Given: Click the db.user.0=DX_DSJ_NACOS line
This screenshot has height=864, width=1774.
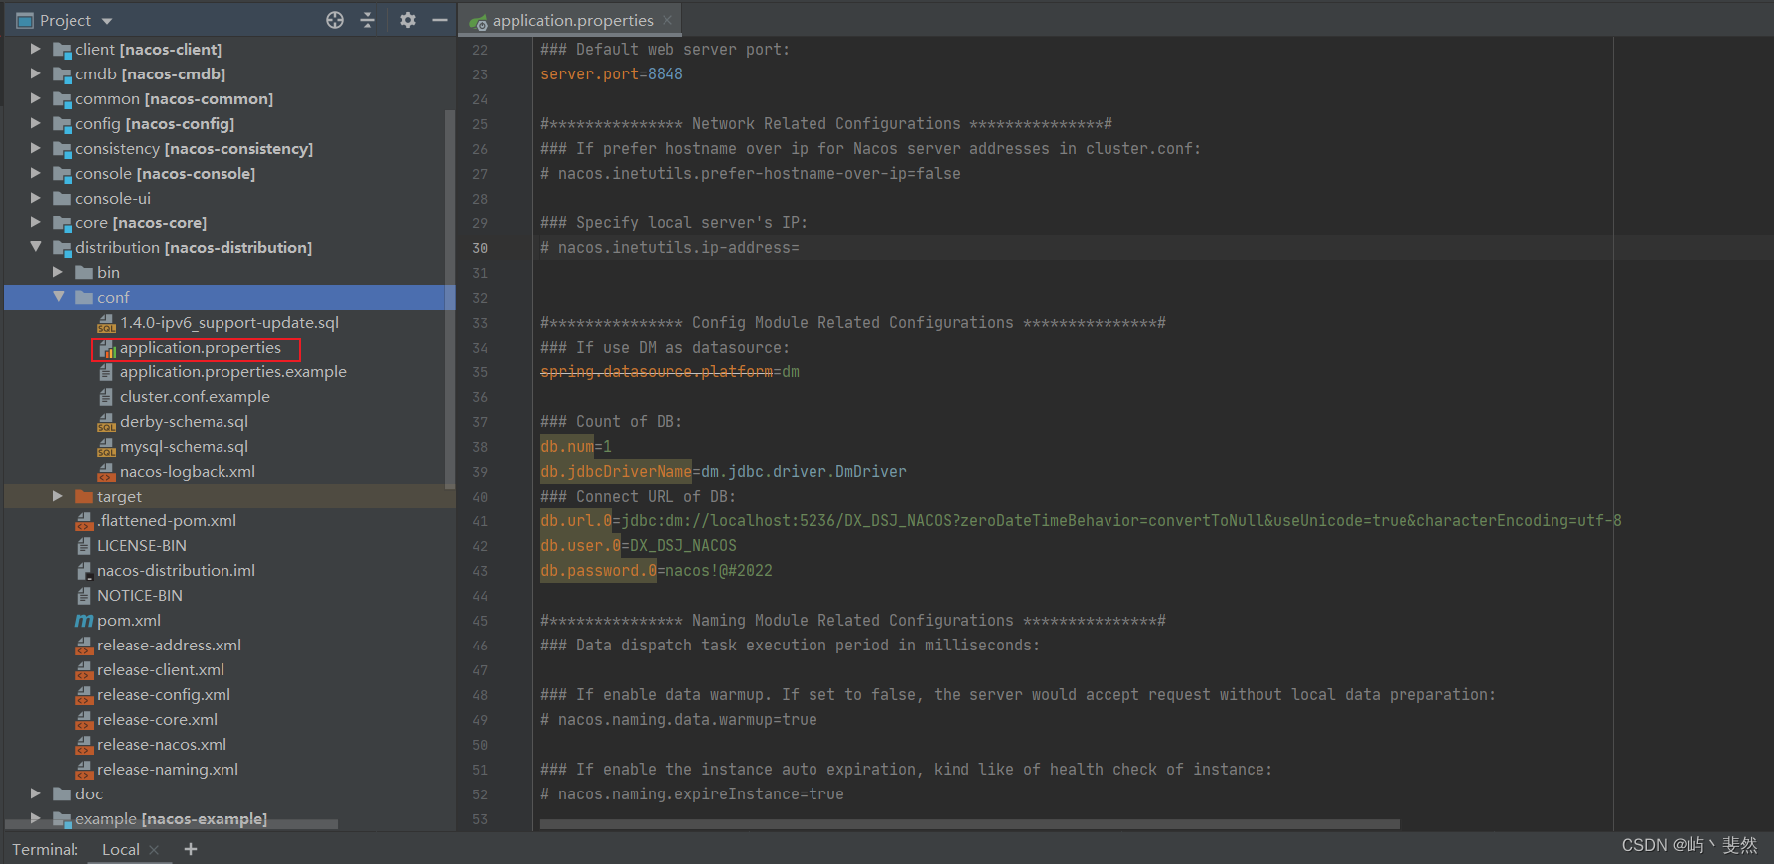Looking at the screenshot, I should pyautogui.click(x=639, y=546).
